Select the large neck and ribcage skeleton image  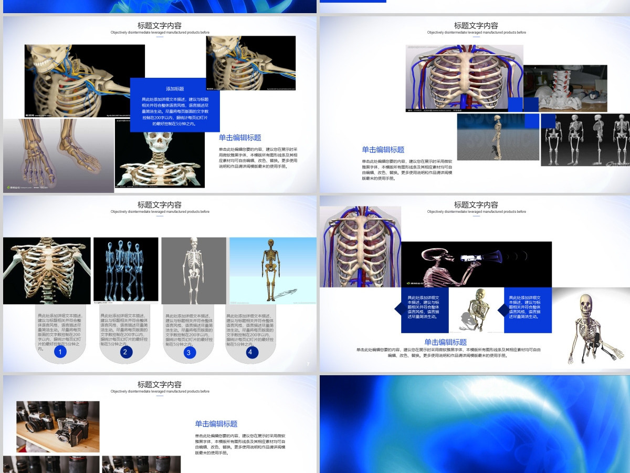coord(85,81)
